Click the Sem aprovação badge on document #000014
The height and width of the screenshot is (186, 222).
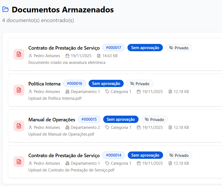coord(145,155)
